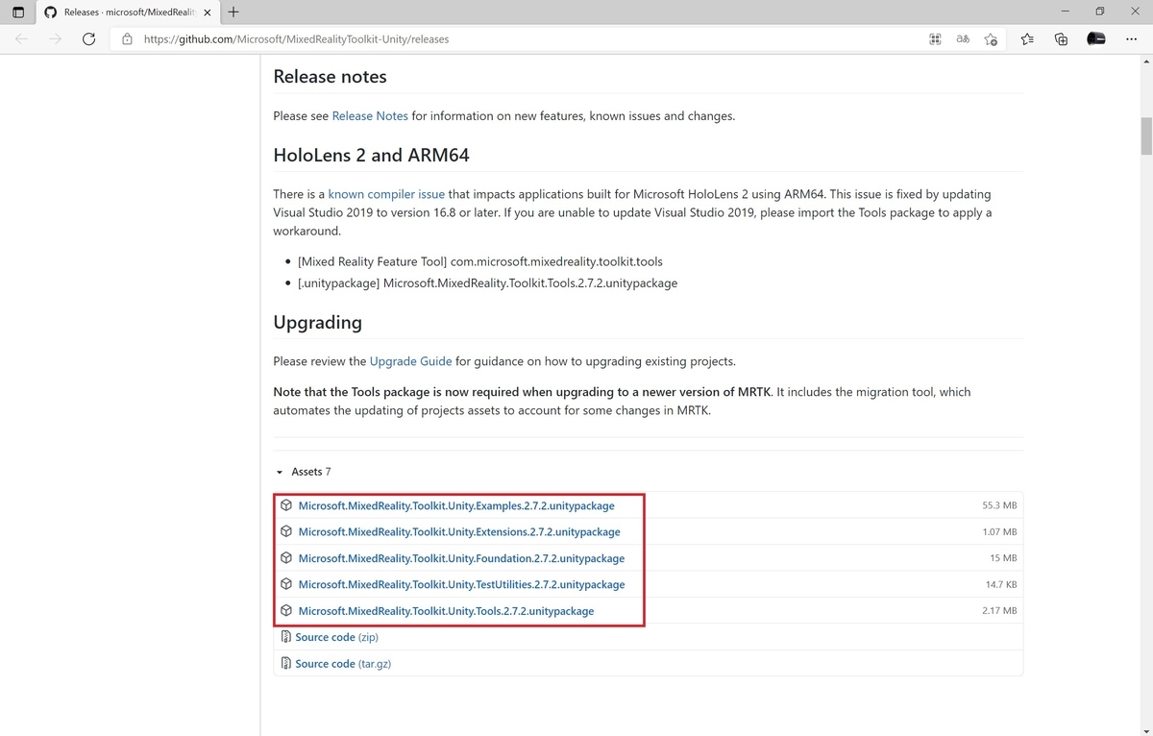Select the Releases browser tab
This screenshot has height=736, width=1153.
(128, 12)
